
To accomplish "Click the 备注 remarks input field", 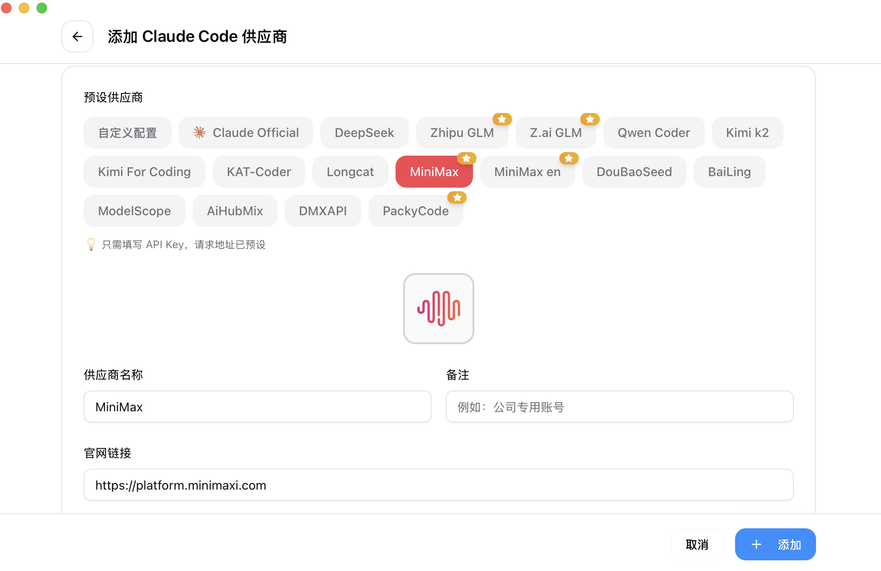I will [x=619, y=406].
